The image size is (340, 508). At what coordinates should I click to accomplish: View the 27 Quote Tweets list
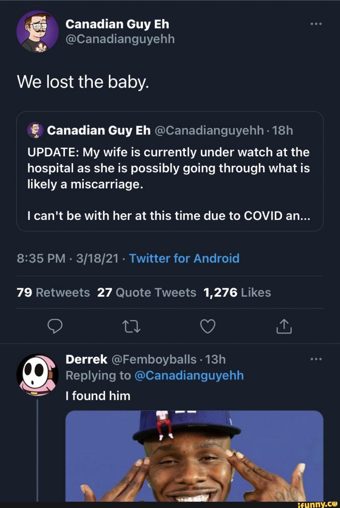(x=147, y=293)
